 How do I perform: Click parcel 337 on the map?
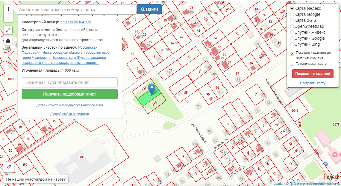pyautogui.click(x=144, y=89)
